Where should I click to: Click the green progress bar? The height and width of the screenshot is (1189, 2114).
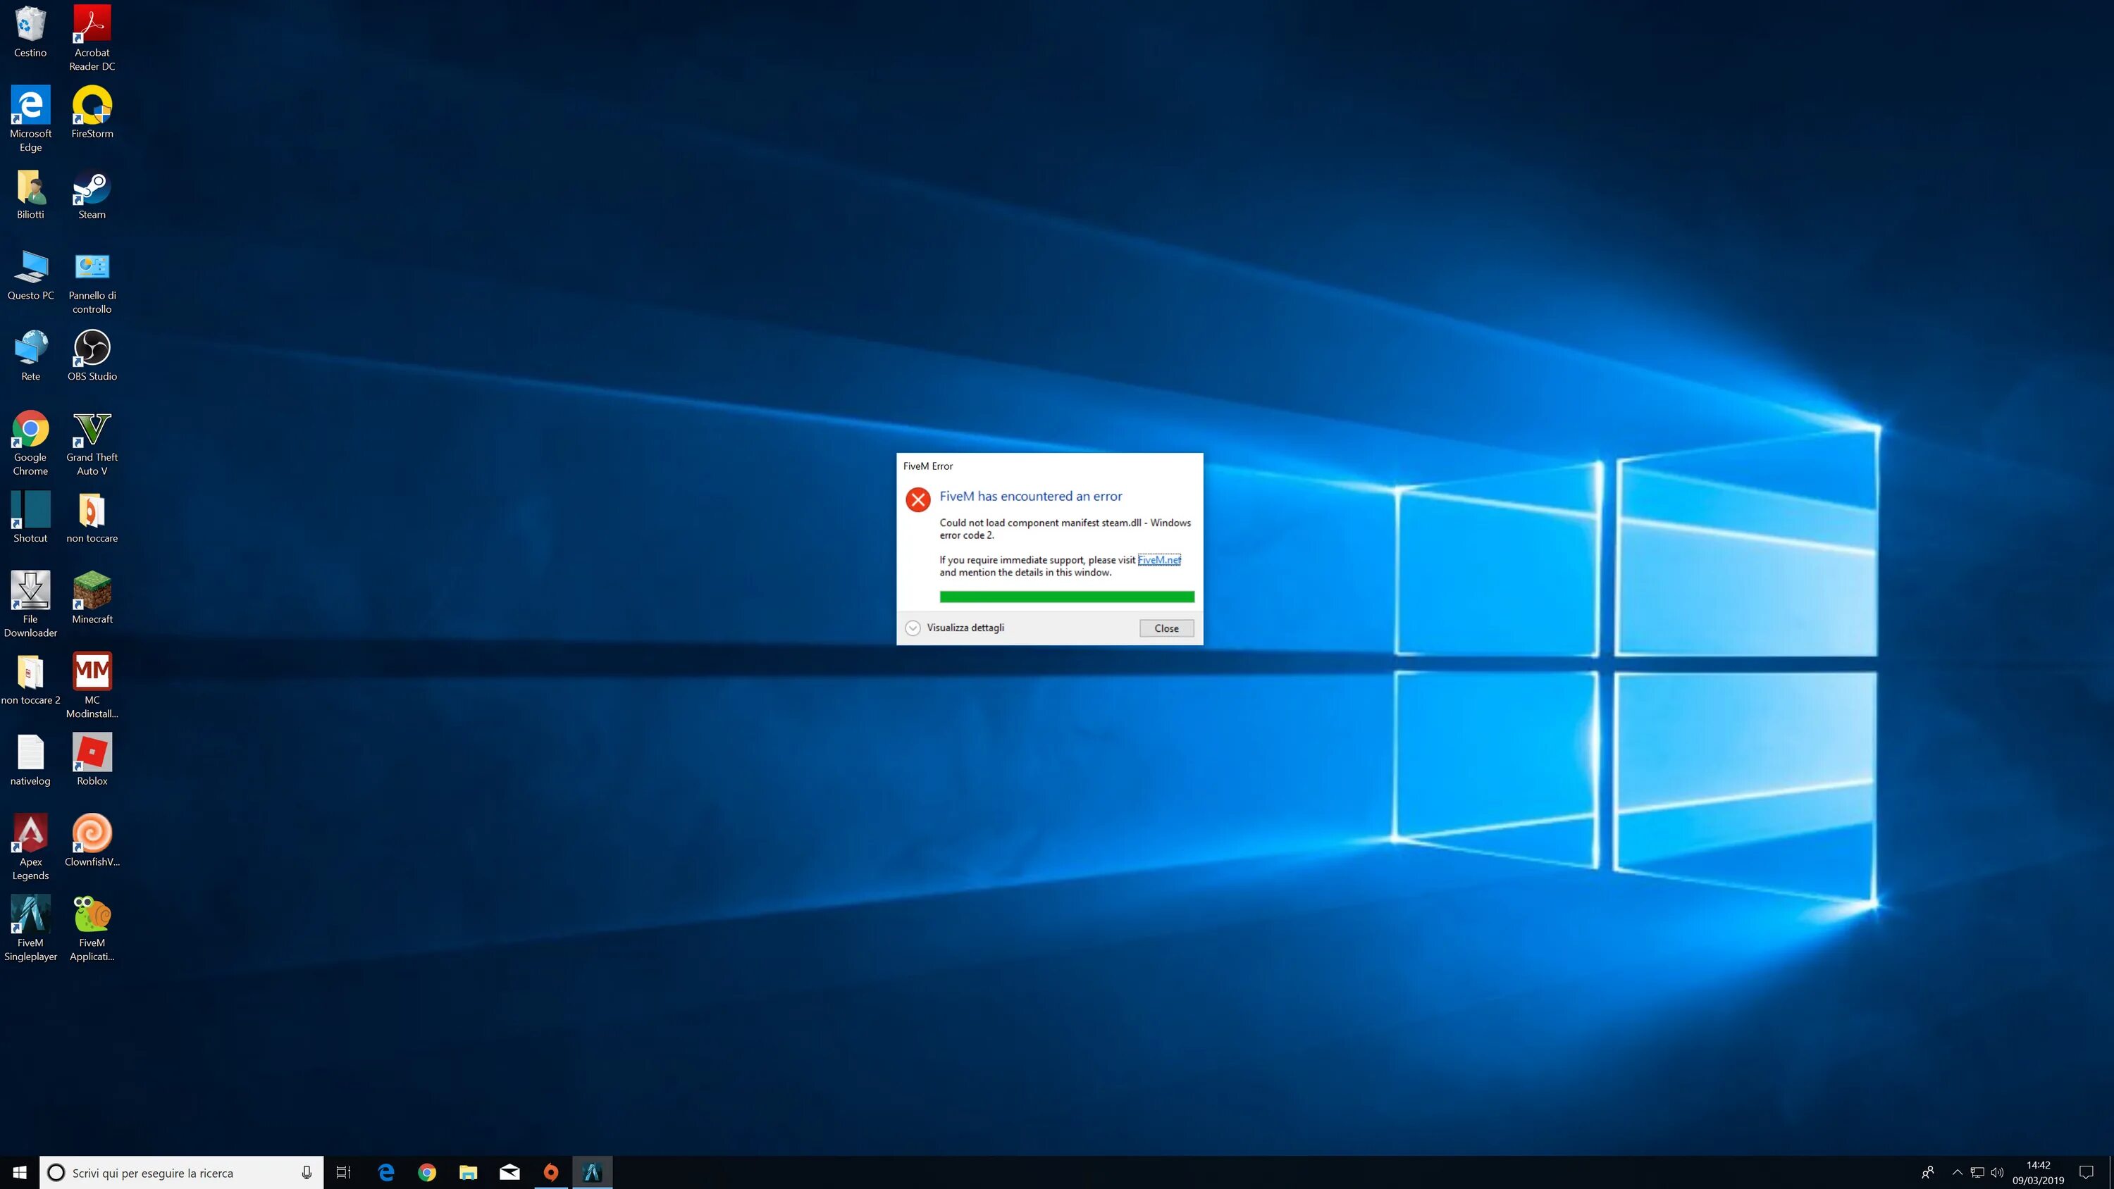click(1065, 597)
